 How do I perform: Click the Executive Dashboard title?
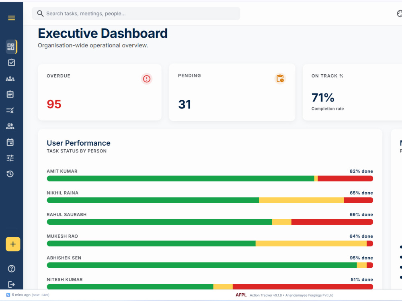click(103, 34)
